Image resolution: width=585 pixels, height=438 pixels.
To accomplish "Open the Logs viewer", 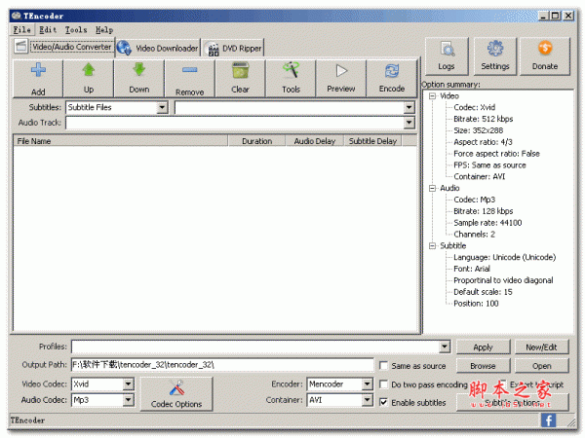I will click(x=447, y=56).
